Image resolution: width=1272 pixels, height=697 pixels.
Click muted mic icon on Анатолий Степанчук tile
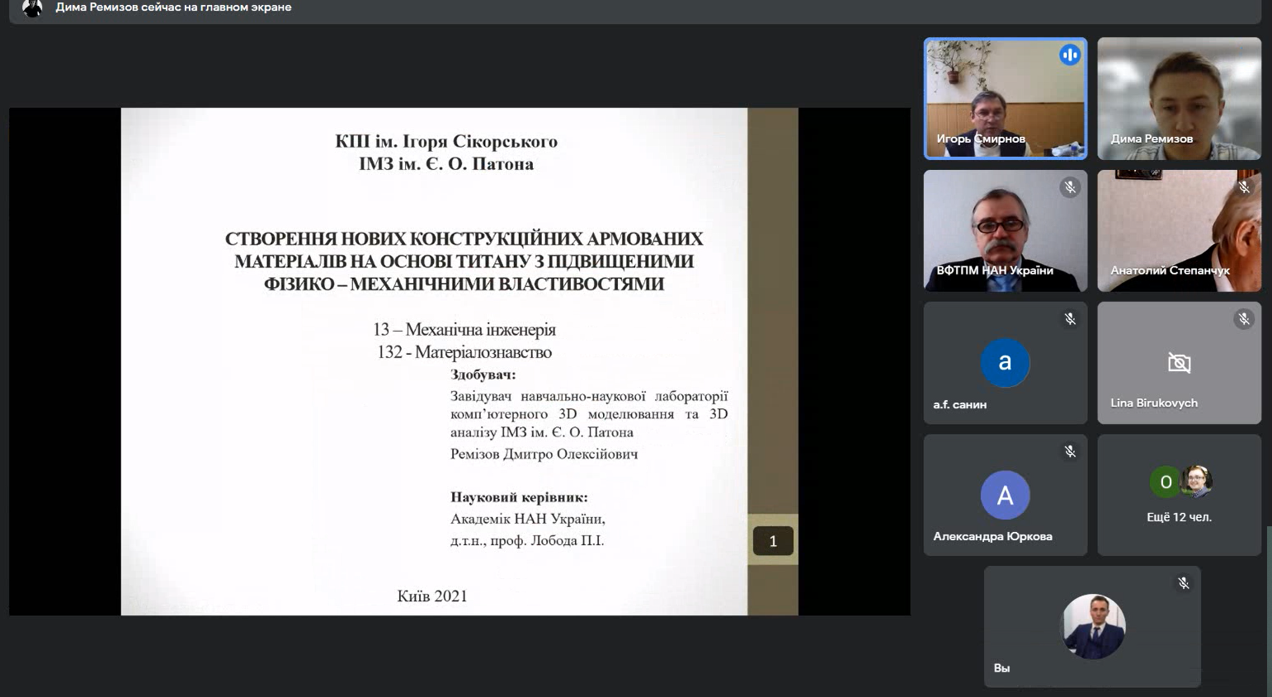pos(1244,188)
